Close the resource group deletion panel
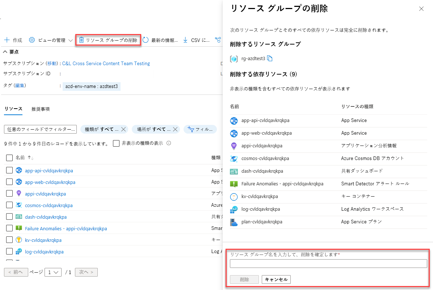This screenshot has height=290, width=433. (x=421, y=9)
